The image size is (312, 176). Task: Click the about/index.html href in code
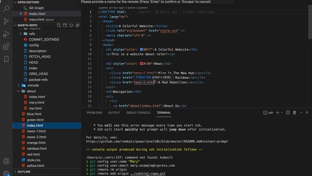click(x=145, y=106)
